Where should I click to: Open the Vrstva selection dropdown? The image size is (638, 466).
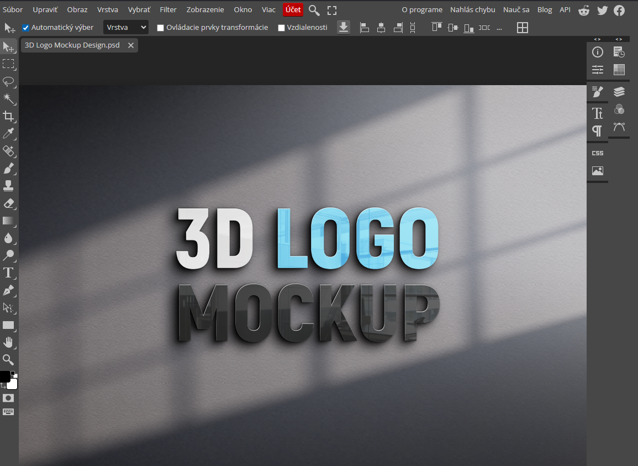point(126,27)
